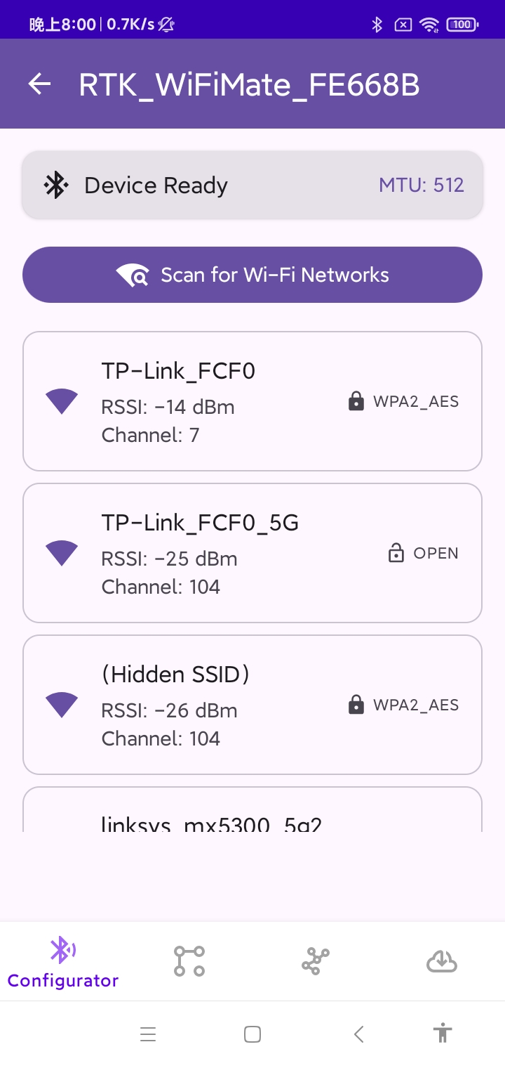Open the third bottom tab with network nodes icon
This screenshot has width=505, height=1068.
coord(316,961)
